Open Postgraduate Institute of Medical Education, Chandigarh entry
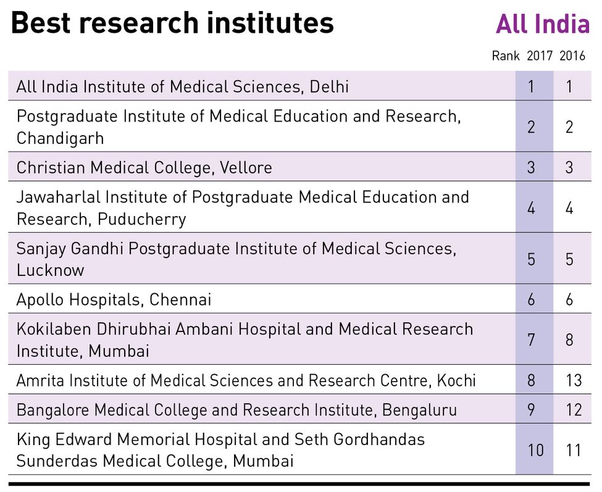The width and height of the screenshot is (602, 492). [299, 127]
